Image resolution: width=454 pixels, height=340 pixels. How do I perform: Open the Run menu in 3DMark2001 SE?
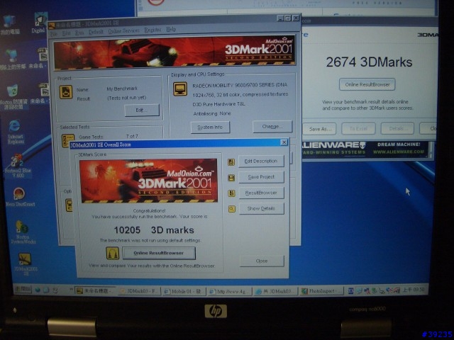(79, 33)
